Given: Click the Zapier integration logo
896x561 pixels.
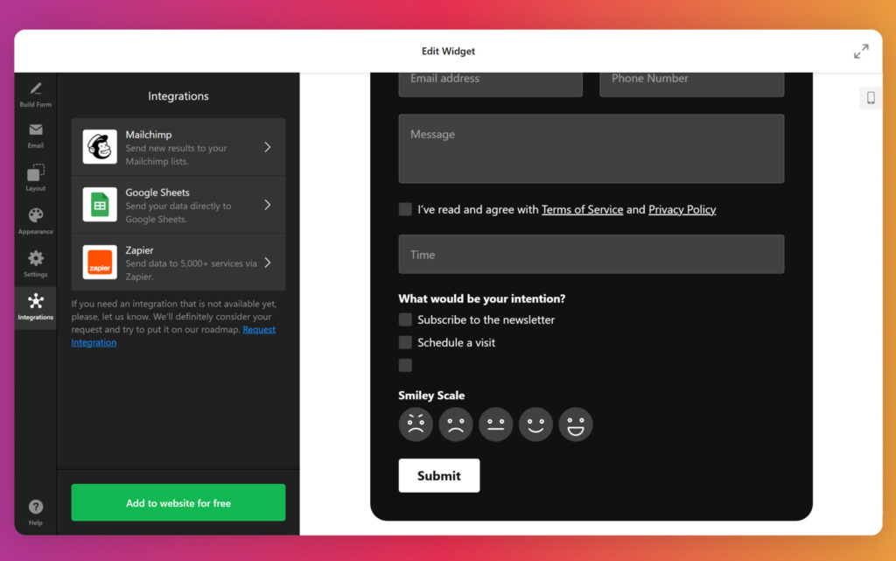Looking at the screenshot, I should coord(99,262).
